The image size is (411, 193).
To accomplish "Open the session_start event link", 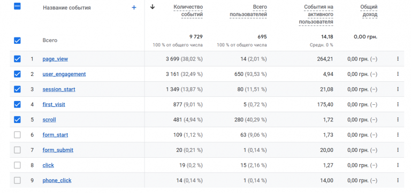I will coord(59,89).
